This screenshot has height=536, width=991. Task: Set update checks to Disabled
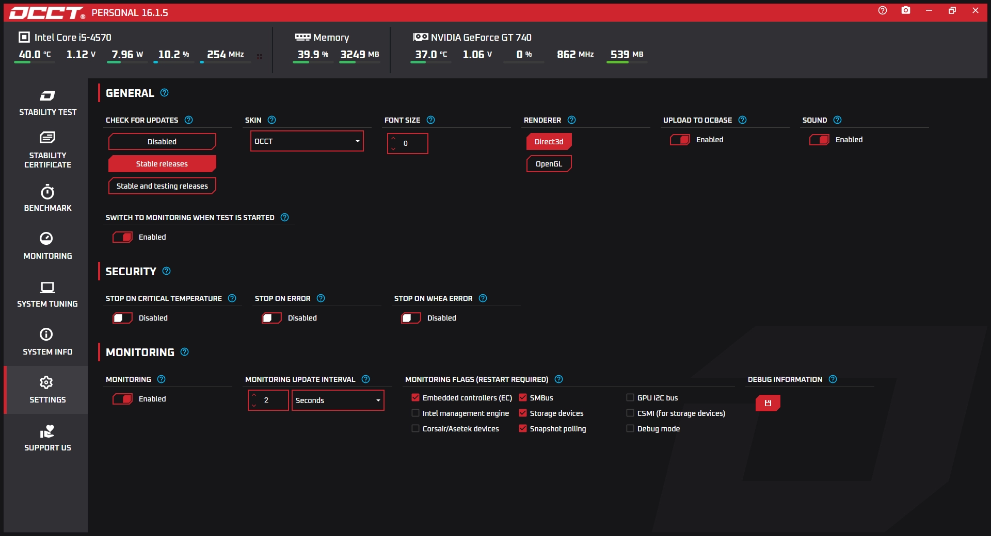(162, 142)
